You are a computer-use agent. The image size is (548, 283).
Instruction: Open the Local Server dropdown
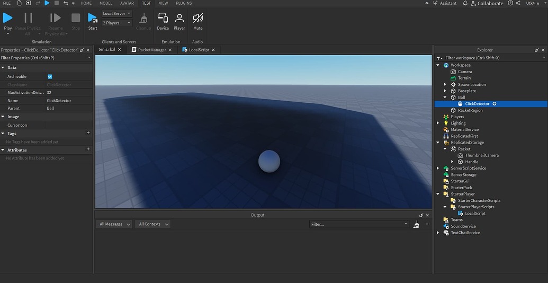pos(117,14)
